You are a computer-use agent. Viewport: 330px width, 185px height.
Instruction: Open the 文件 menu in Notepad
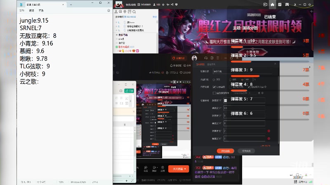pyautogui.click(x=22, y=11)
